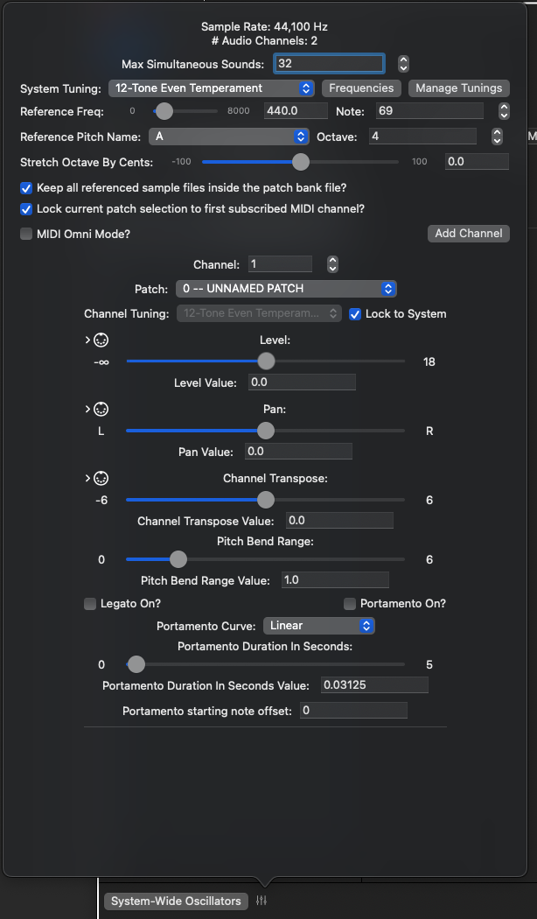This screenshot has height=919, width=537.
Task: Open the Reference Pitch Name dropdown
Action: pos(229,137)
